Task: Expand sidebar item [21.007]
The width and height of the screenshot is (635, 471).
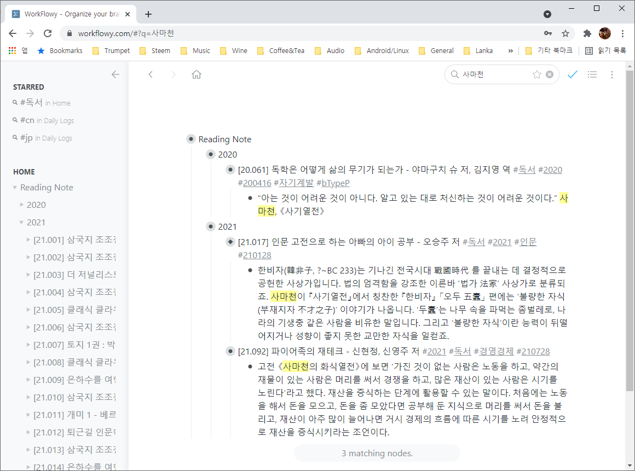Action: [x=28, y=345]
